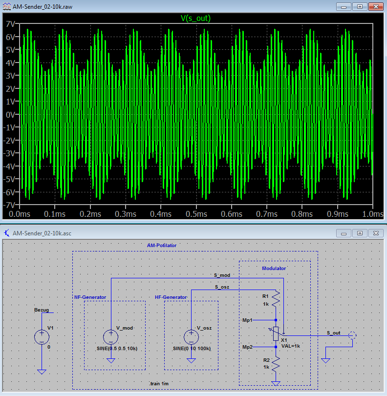Close the AM-Sender_02-10k.raw waveform window
This screenshot has width=387, height=396.
coord(376,7)
